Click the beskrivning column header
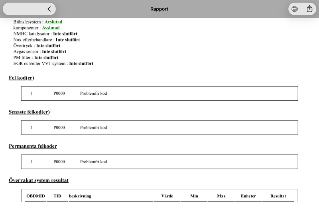This screenshot has height=209, width=319. [80, 196]
